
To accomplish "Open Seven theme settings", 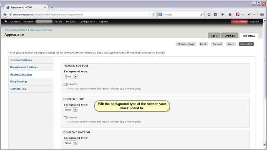I will click(x=231, y=44).
